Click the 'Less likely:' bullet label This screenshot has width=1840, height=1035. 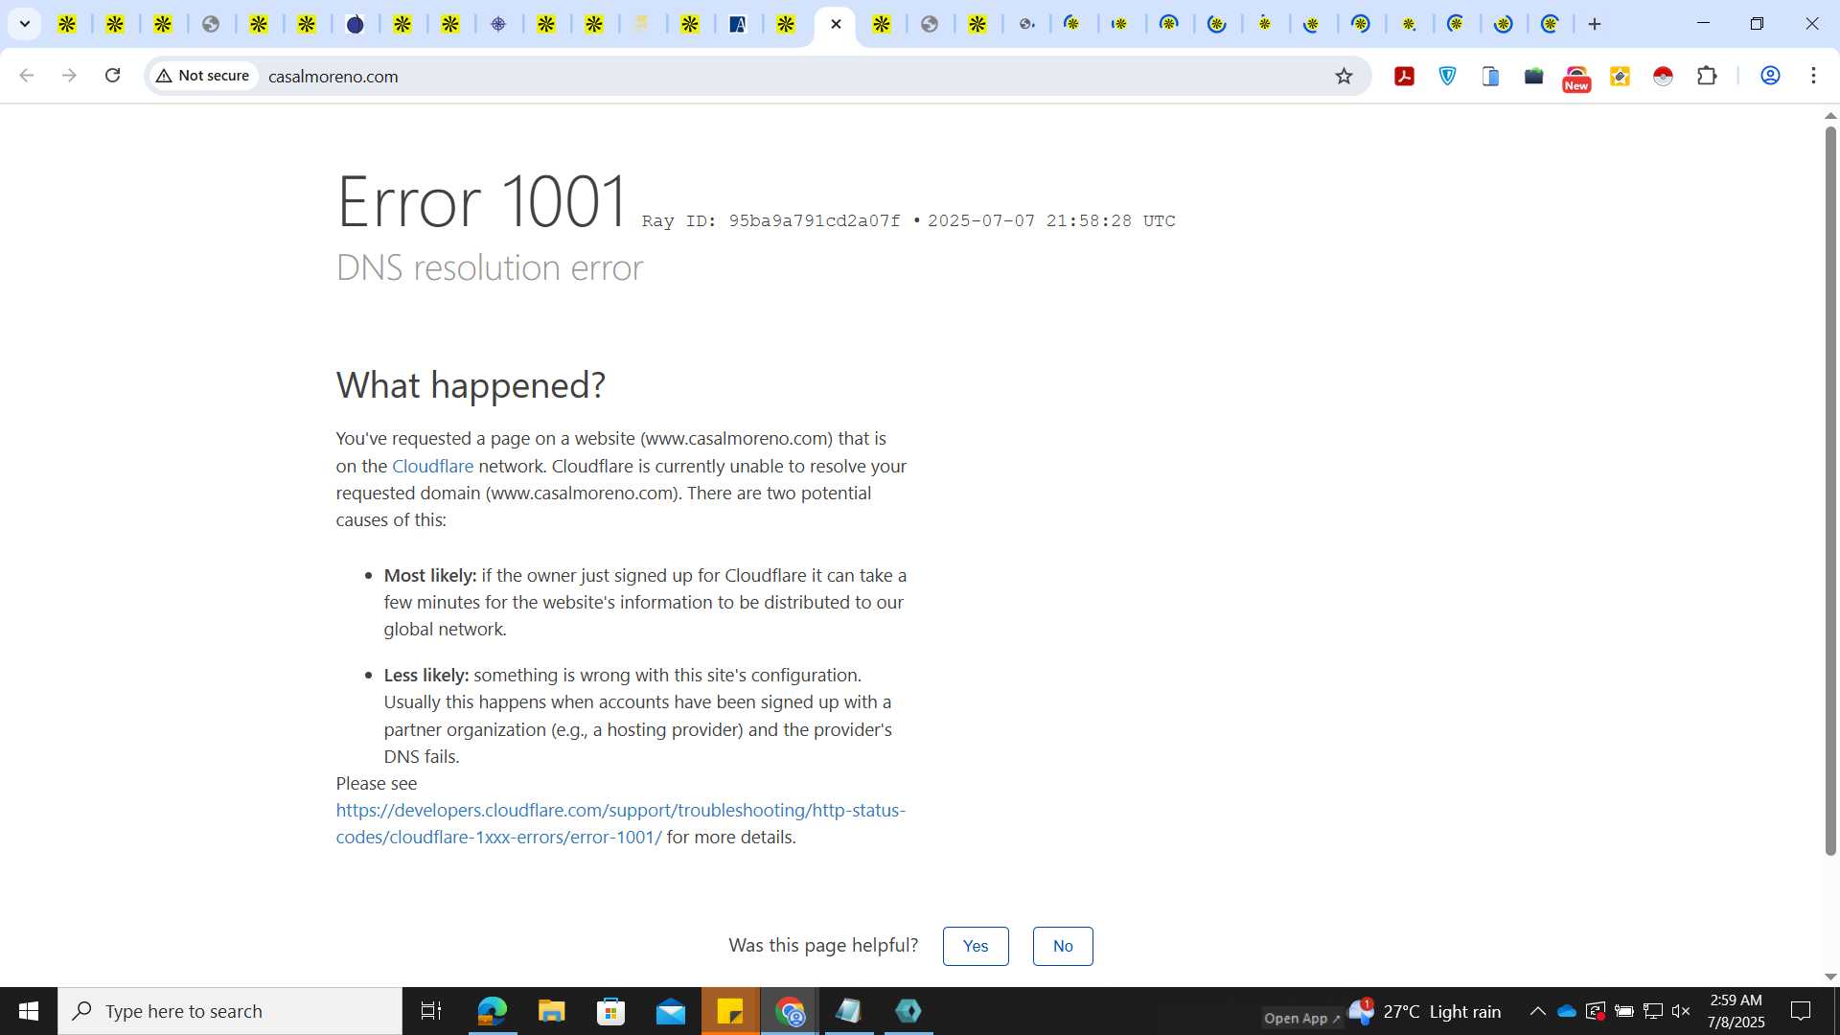coord(426,675)
